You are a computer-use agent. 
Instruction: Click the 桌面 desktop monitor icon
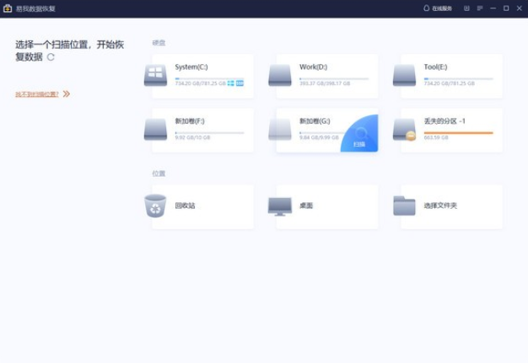(x=280, y=206)
